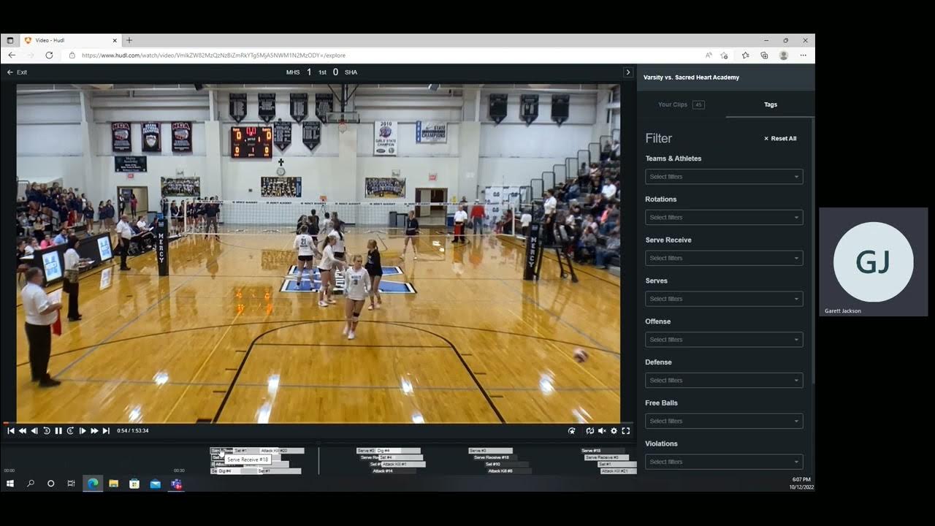Expand the Serves filter dropdown

(724, 299)
